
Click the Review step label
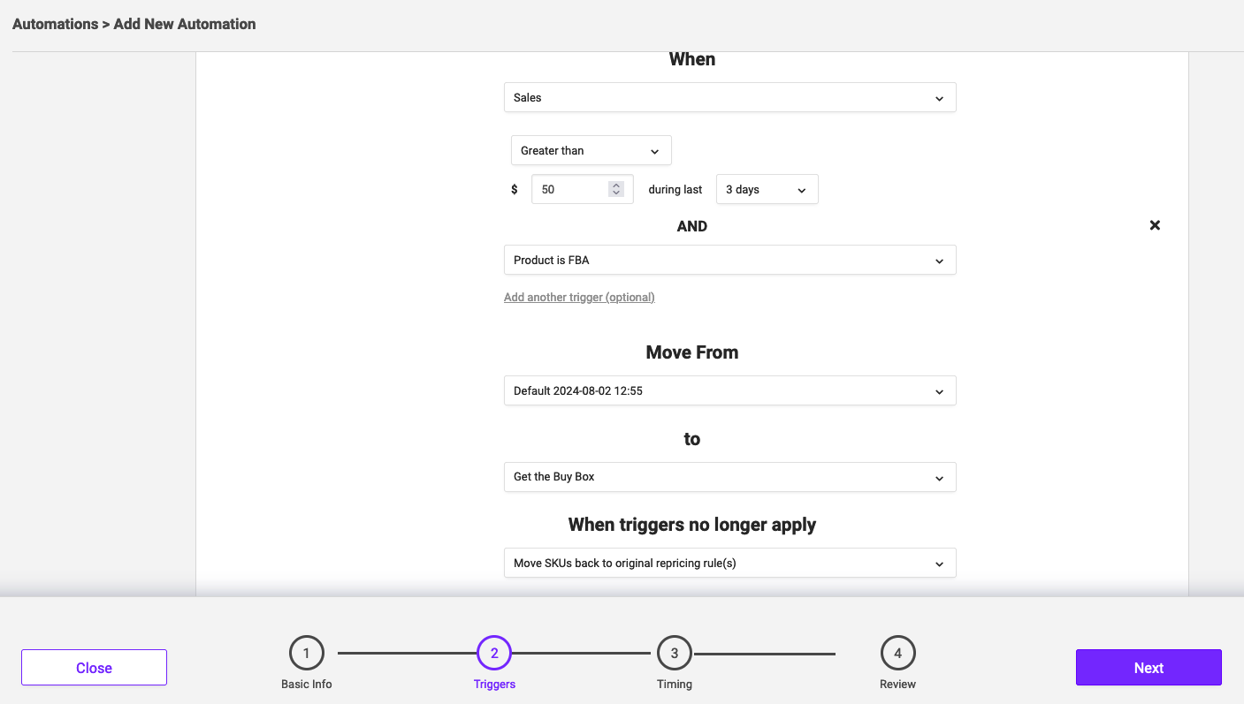pos(897,684)
